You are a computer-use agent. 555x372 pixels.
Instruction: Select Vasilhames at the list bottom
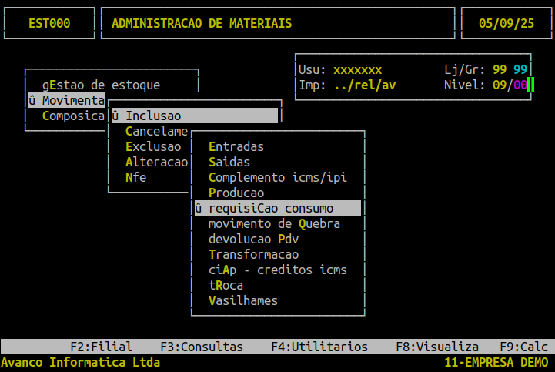[x=243, y=301]
